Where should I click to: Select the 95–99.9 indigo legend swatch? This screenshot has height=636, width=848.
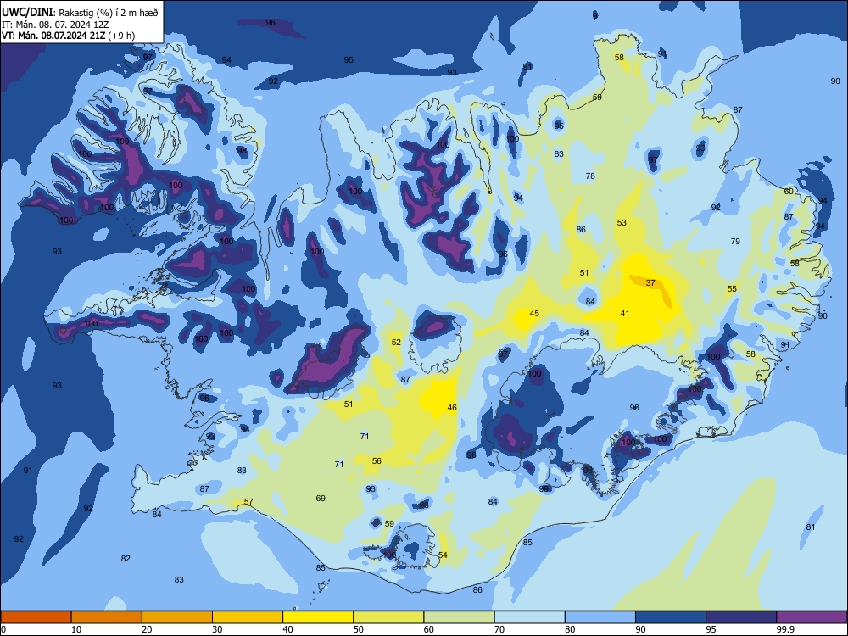pos(741,617)
